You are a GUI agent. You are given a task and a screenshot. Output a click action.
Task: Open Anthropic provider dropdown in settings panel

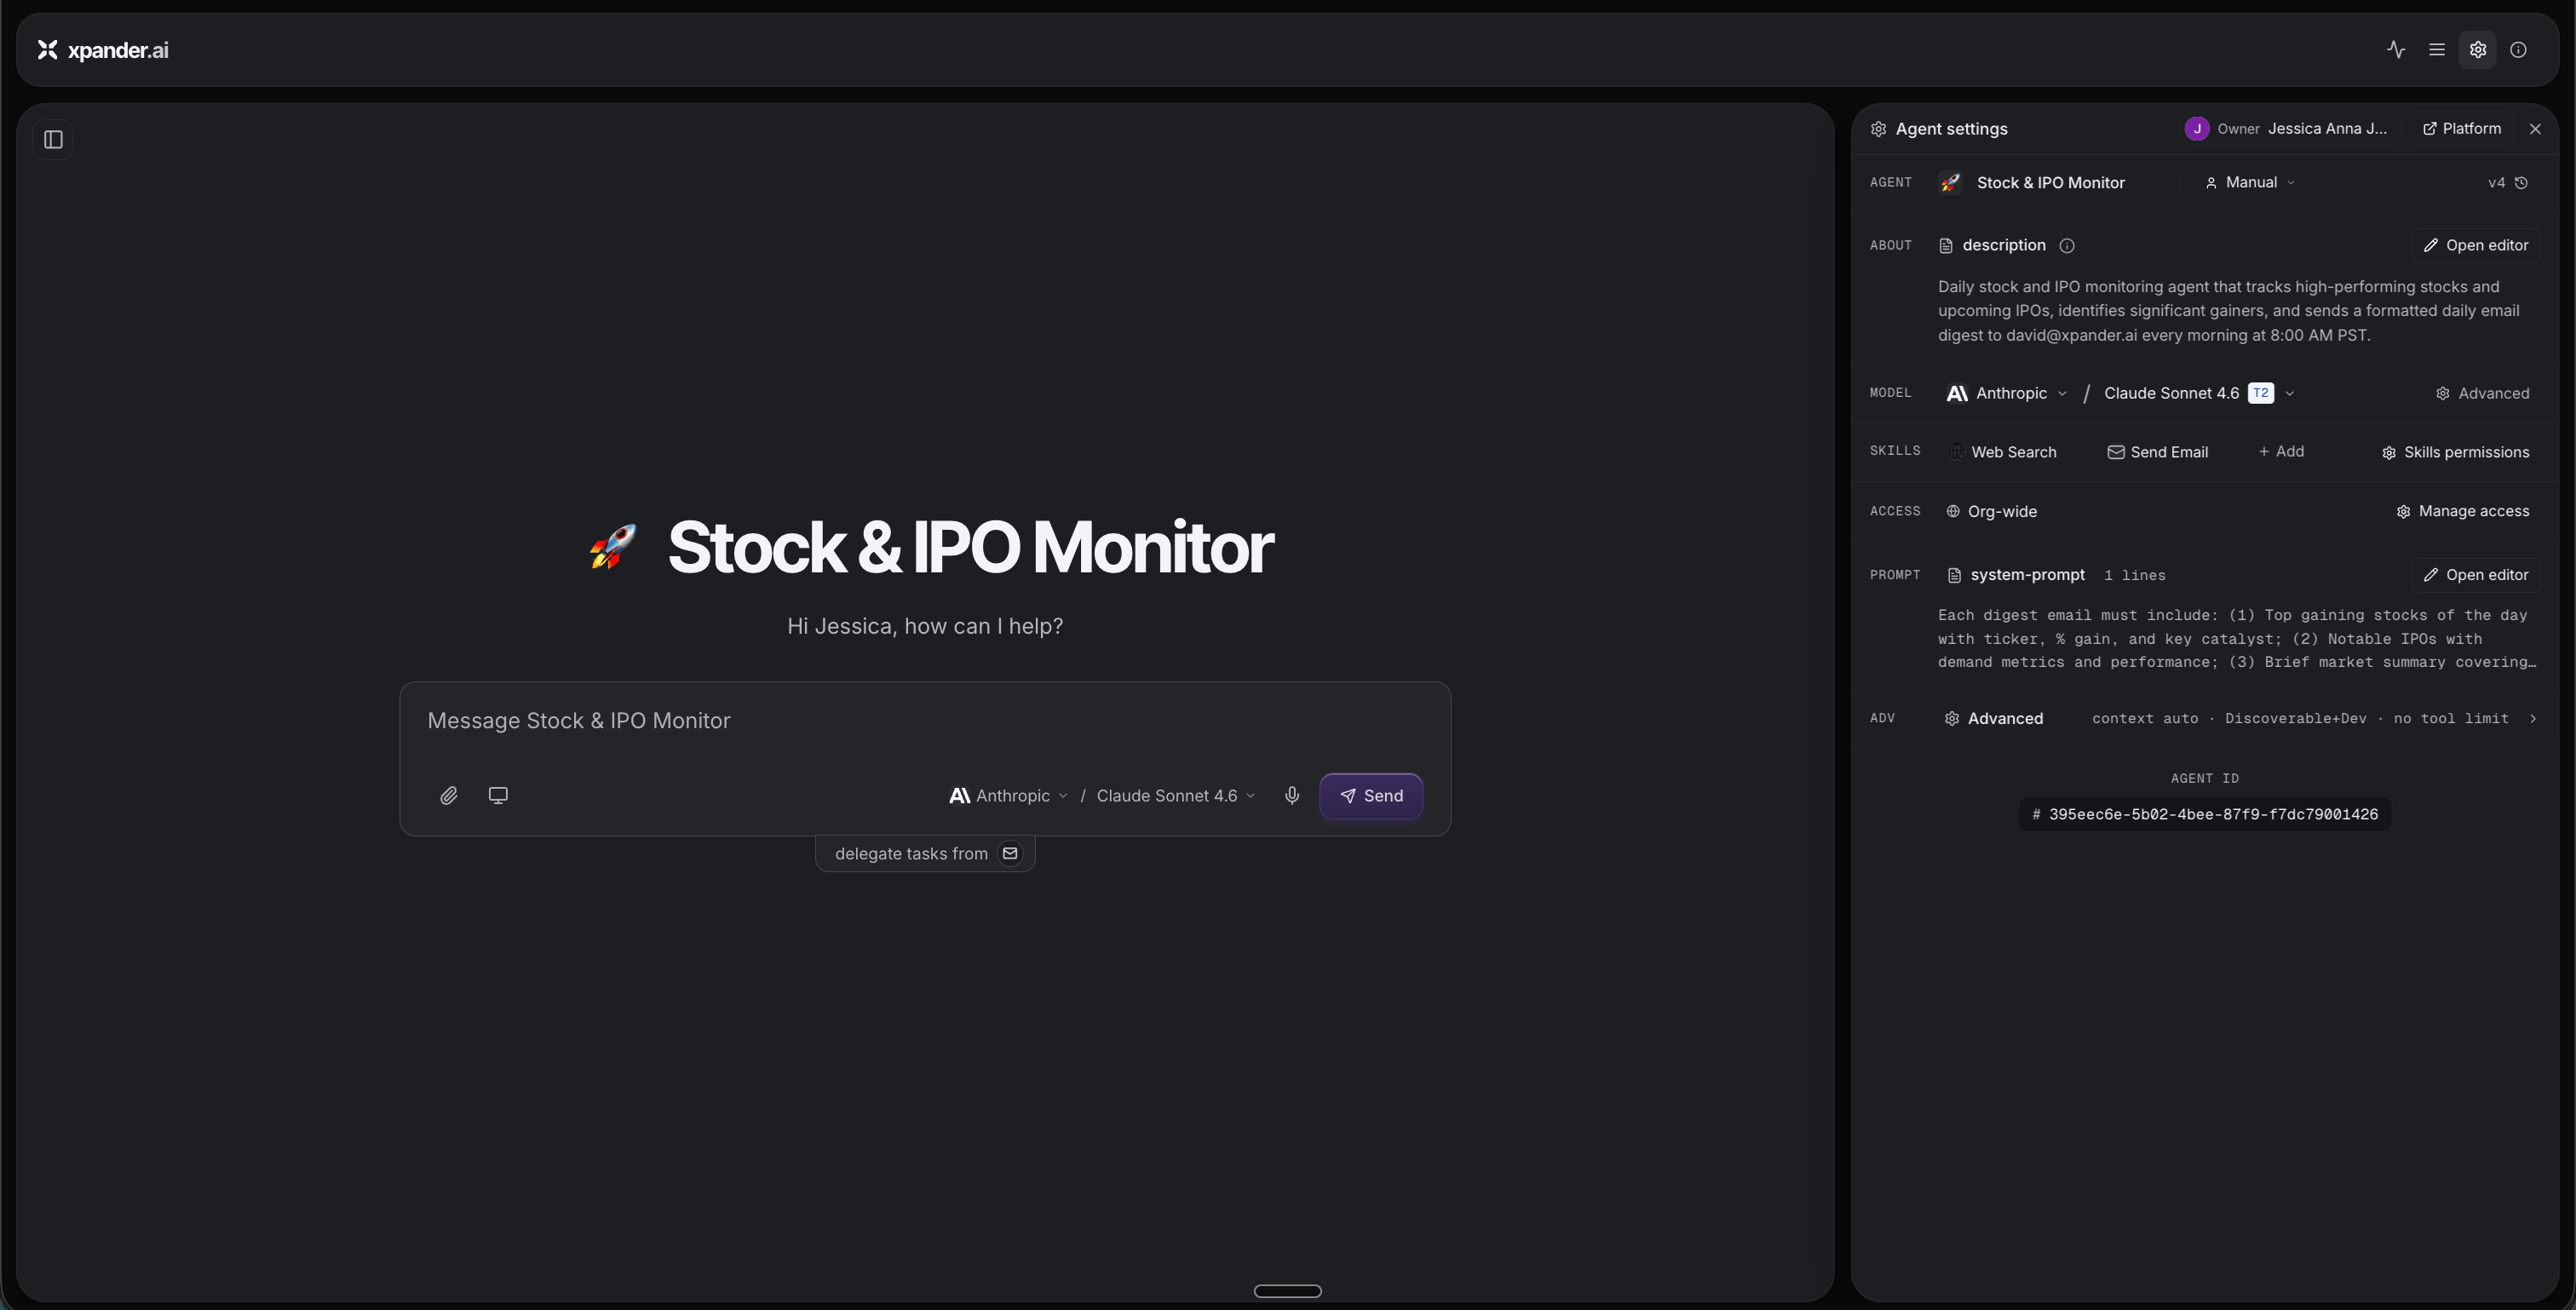[x=2007, y=394]
